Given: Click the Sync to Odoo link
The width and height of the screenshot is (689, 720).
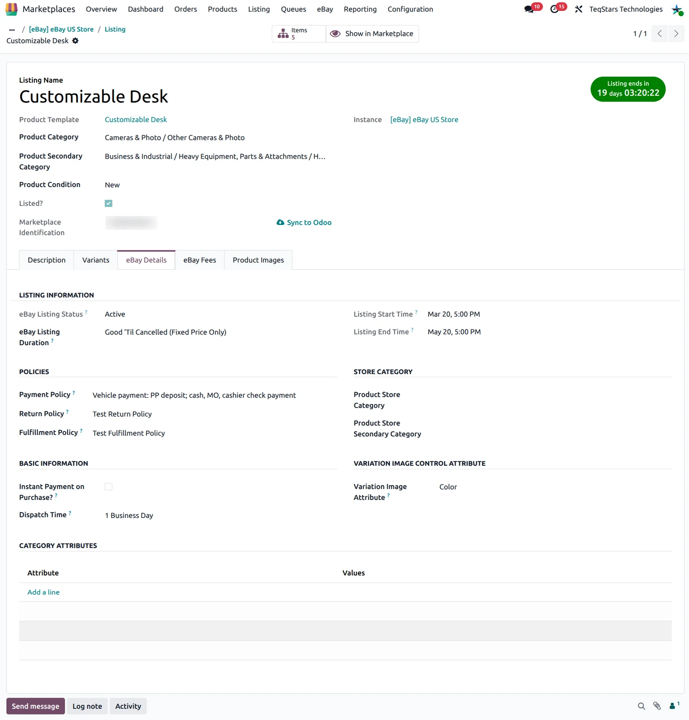Looking at the screenshot, I should click(x=304, y=222).
